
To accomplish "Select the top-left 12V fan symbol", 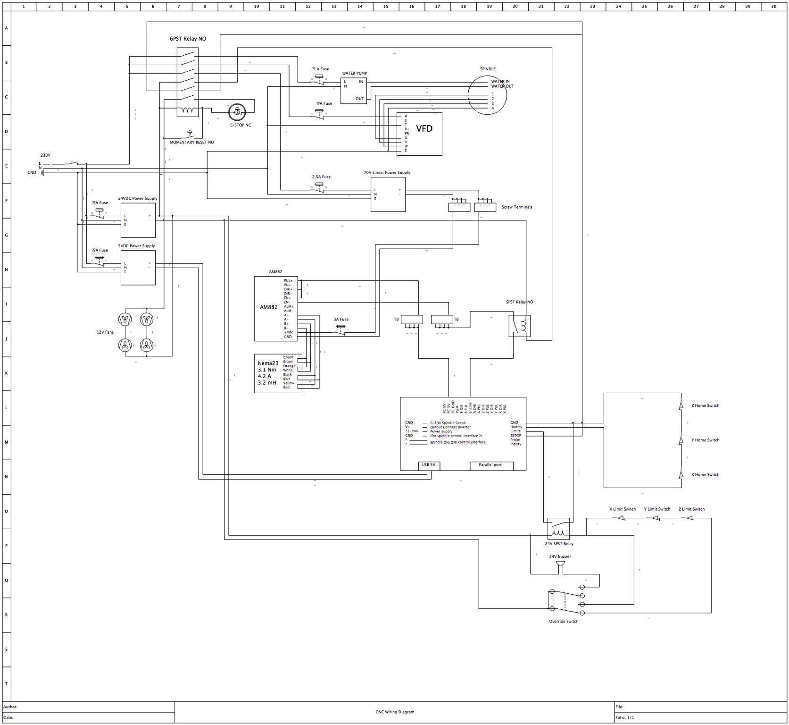I will (x=125, y=319).
